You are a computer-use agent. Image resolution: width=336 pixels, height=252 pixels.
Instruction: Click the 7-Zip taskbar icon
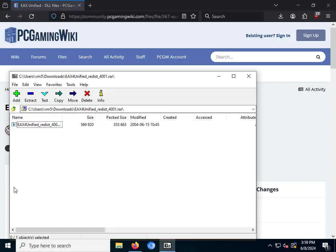(x=167, y=245)
